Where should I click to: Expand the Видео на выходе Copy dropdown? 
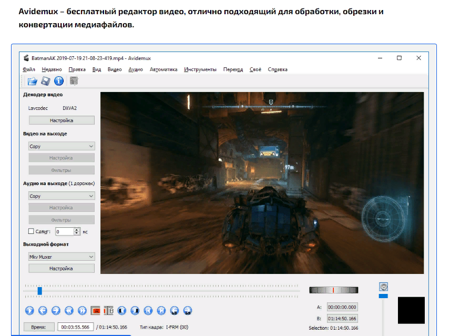(x=62, y=146)
